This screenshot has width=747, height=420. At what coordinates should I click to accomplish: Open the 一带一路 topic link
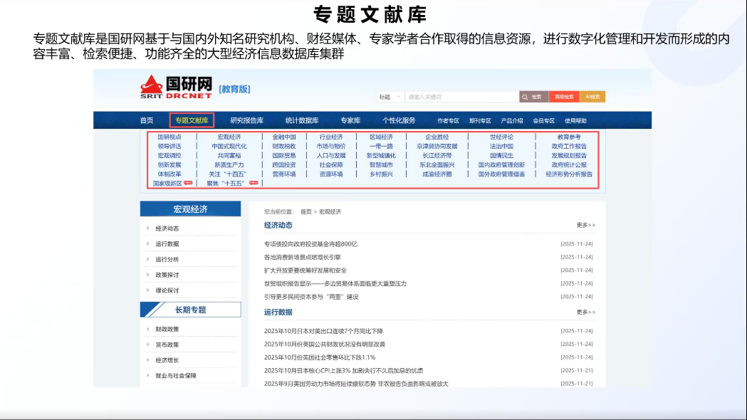[x=381, y=146]
